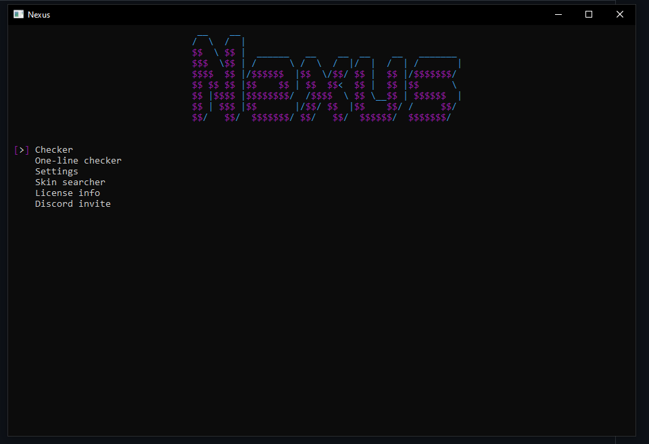The image size is (649, 444).
Task: Close the Nexus window
Action: (x=620, y=14)
